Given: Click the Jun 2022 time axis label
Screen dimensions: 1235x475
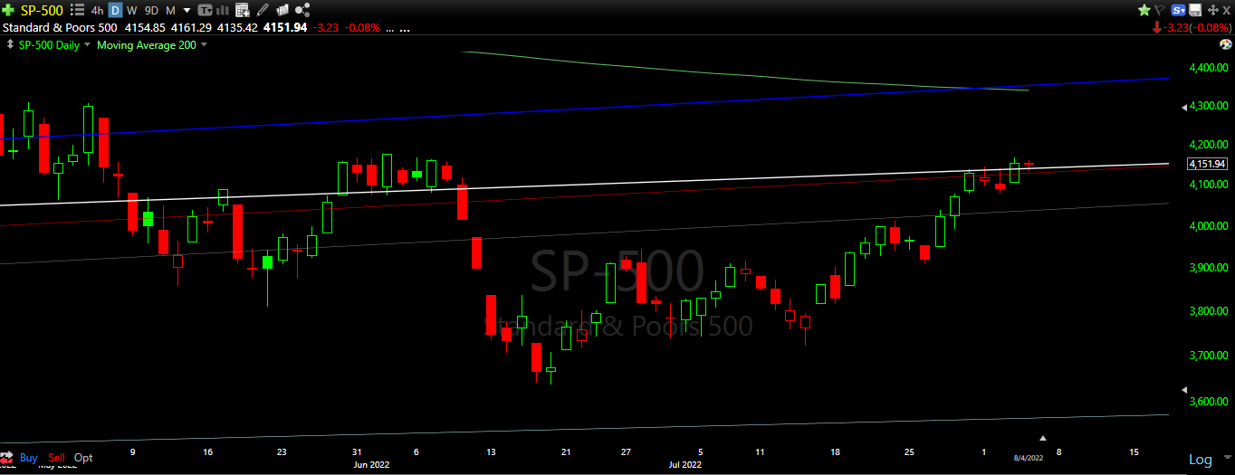Looking at the screenshot, I should click(371, 464).
